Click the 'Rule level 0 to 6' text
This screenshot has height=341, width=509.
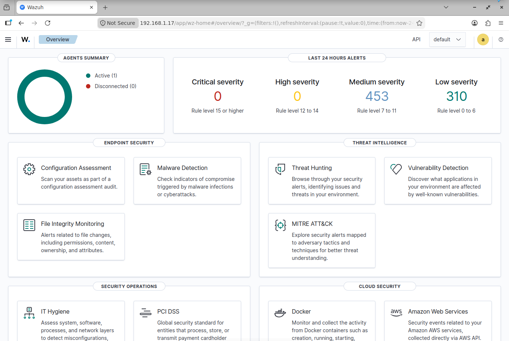coord(456,111)
